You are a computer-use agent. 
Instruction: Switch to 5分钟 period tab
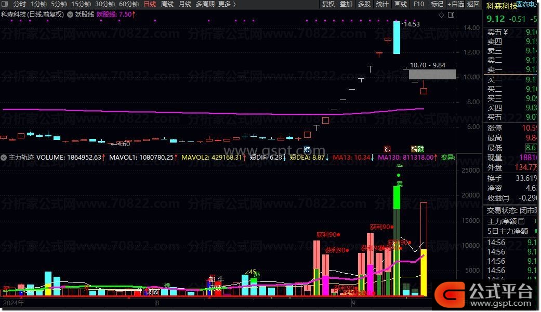pos(59,4)
